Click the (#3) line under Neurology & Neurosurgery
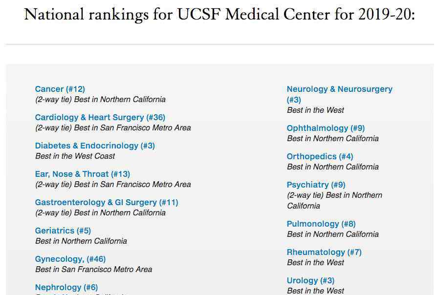 (294, 100)
